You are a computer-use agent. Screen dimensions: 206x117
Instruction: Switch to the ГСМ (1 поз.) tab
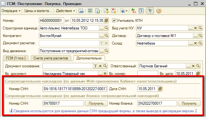[16, 58]
